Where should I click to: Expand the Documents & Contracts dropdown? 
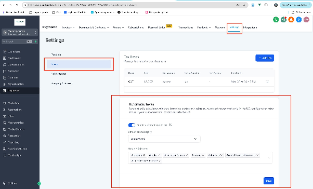point(94,28)
